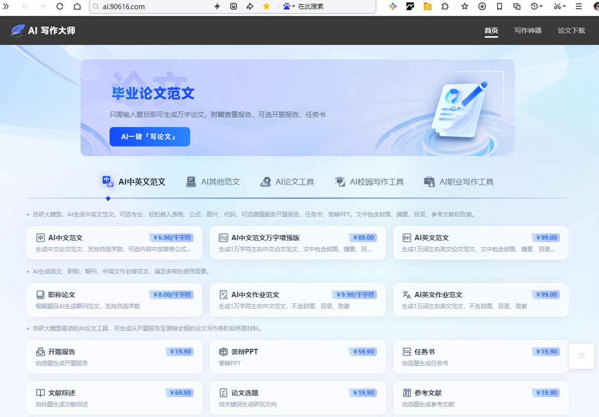
Task: Click the smiley reader icon in address bar
Action: click(234, 6)
